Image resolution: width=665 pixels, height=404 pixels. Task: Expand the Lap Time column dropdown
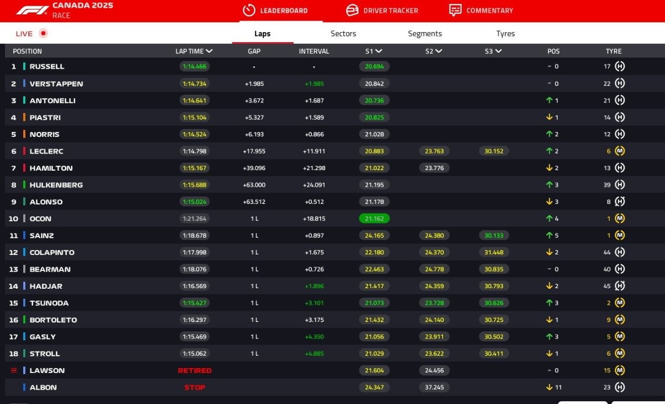click(209, 51)
